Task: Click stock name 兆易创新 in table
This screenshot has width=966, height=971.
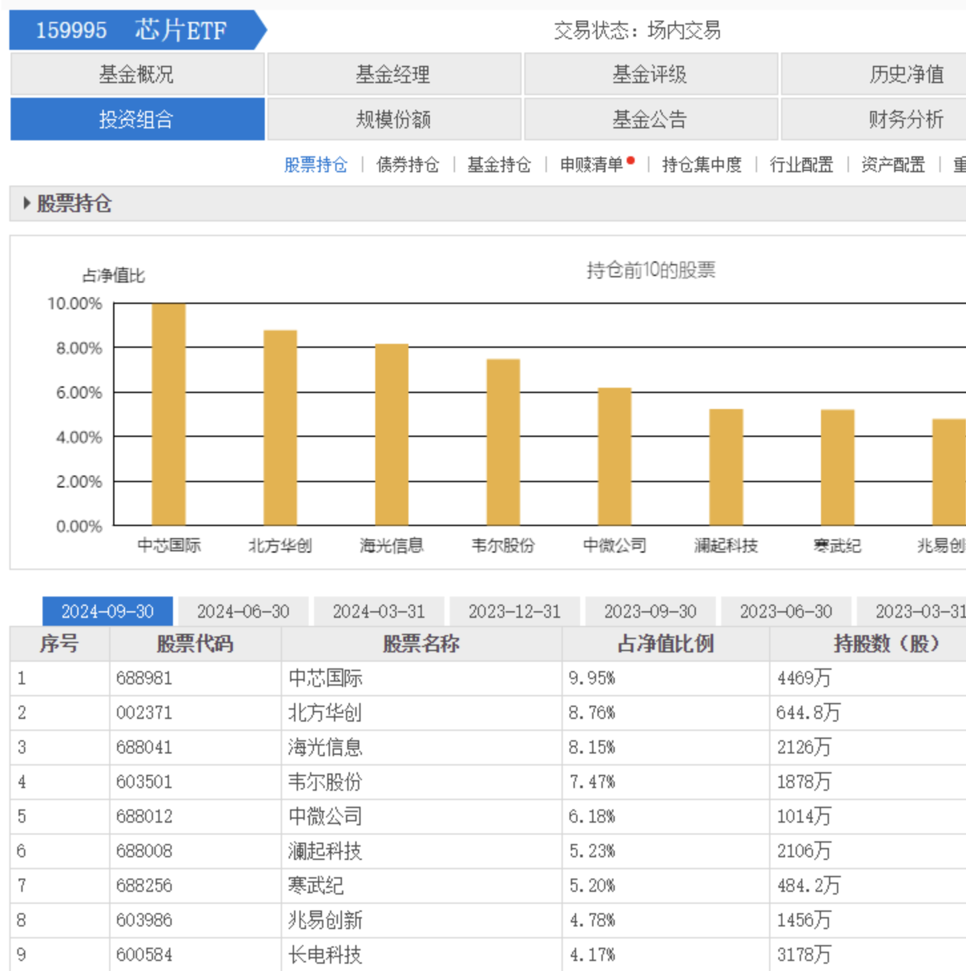Action: 325,920
